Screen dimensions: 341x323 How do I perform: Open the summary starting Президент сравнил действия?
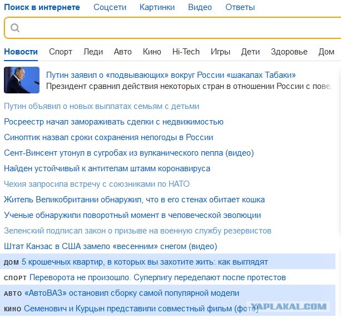[189, 86]
